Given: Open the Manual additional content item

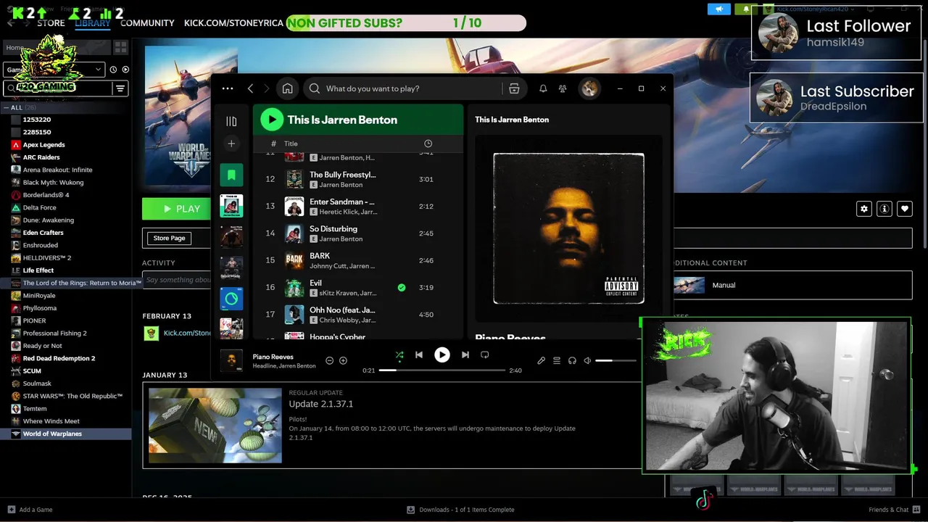Looking at the screenshot, I should (x=792, y=285).
